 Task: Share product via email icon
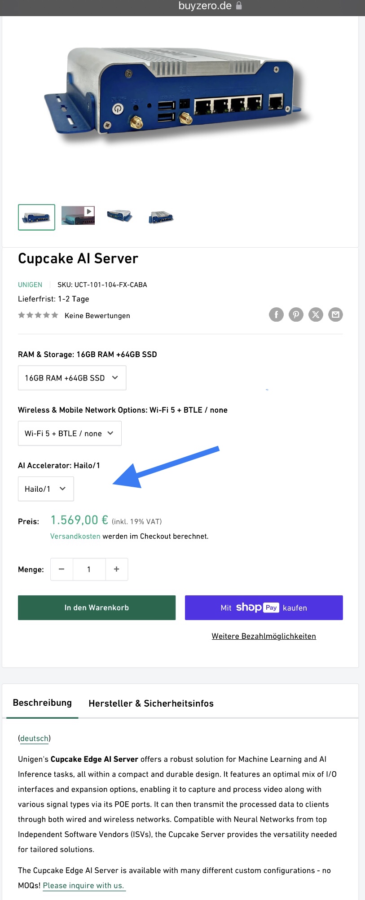point(335,315)
